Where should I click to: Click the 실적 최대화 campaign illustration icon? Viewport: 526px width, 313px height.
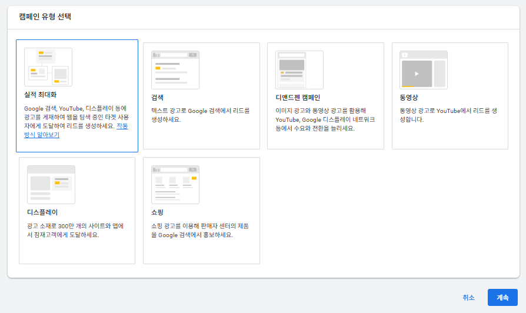click(x=48, y=67)
